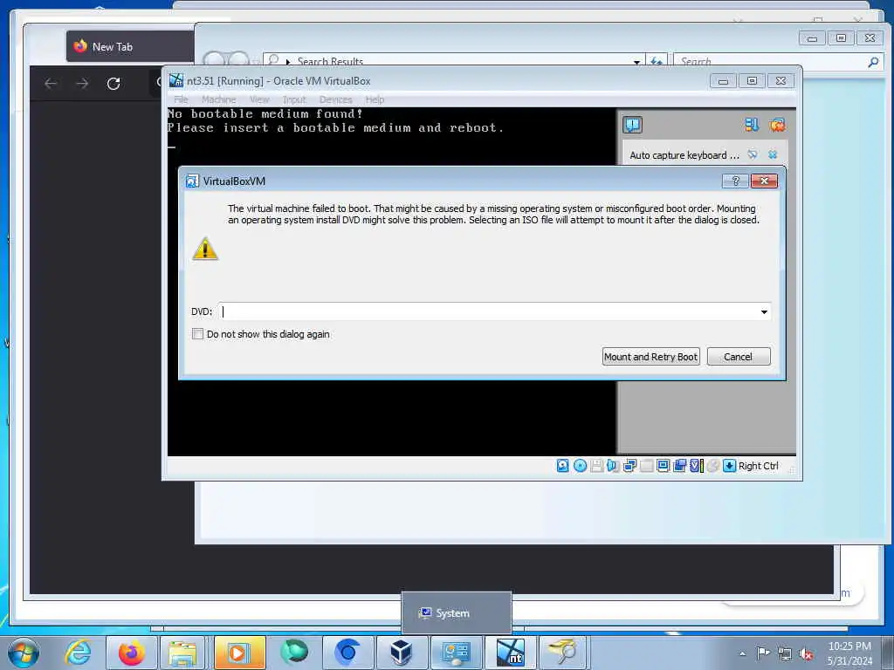The image size is (894, 670).
Task: Open Windows Explorer from the taskbar
Action: point(182,653)
